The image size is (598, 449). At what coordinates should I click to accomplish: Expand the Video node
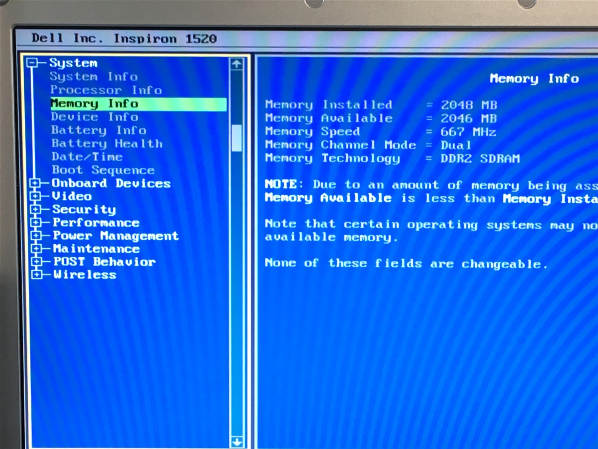coord(36,196)
